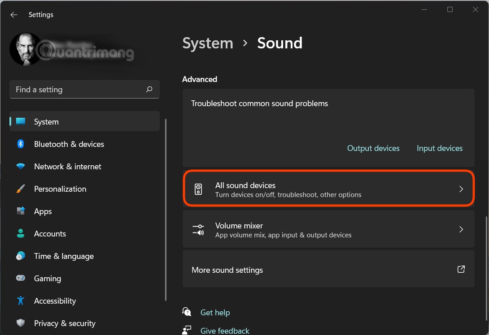Image resolution: width=489 pixels, height=335 pixels.
Task: Click the search magnifier icon
Action: [149, 90]
